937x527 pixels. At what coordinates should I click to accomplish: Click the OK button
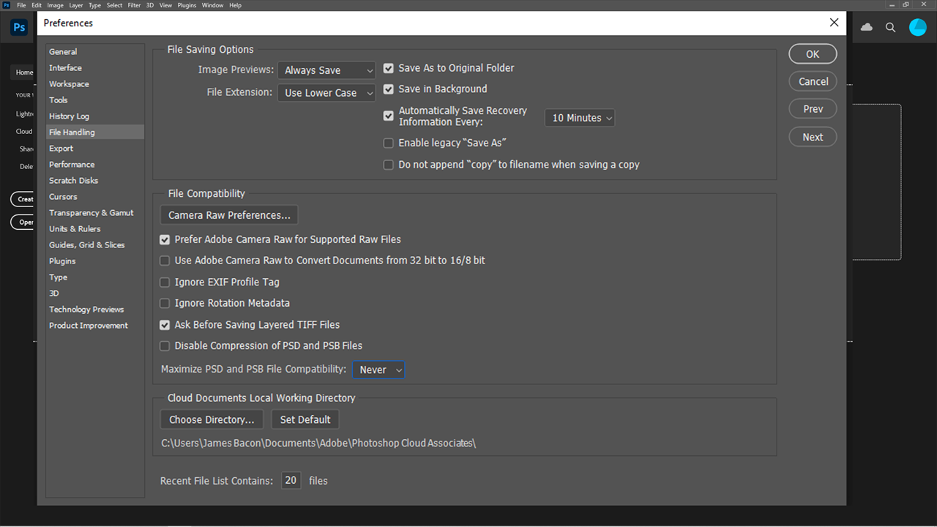[813, 54]
